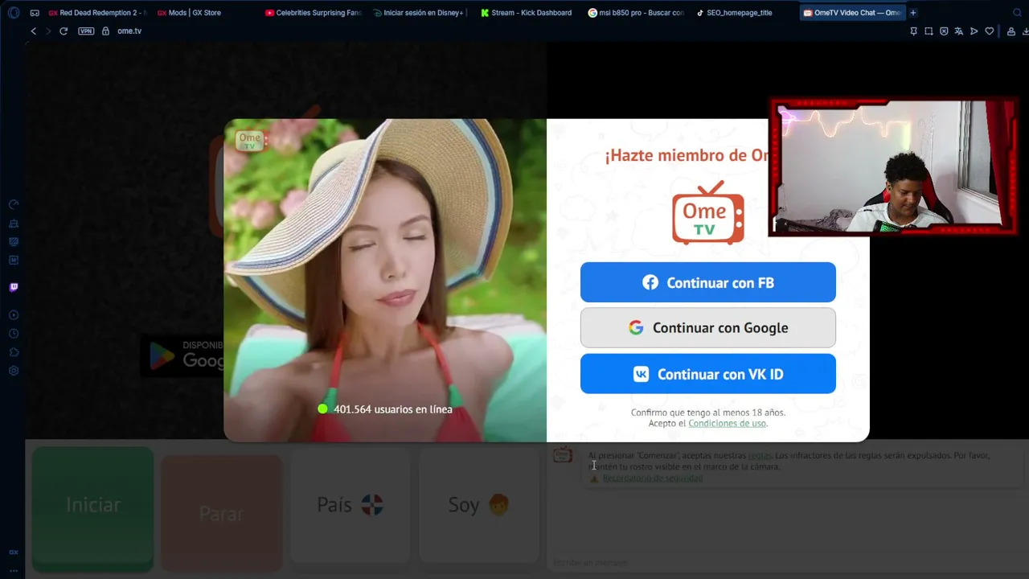
Task: Open Twitch panel in sidebar
Action: click(14, 287)
